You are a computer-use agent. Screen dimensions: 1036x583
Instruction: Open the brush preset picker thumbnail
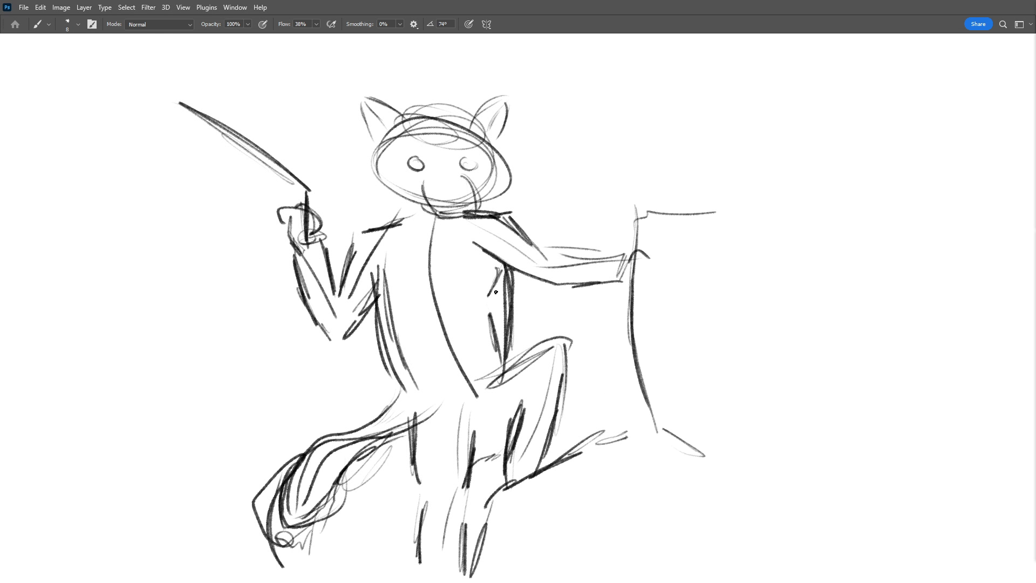[67, 24]
